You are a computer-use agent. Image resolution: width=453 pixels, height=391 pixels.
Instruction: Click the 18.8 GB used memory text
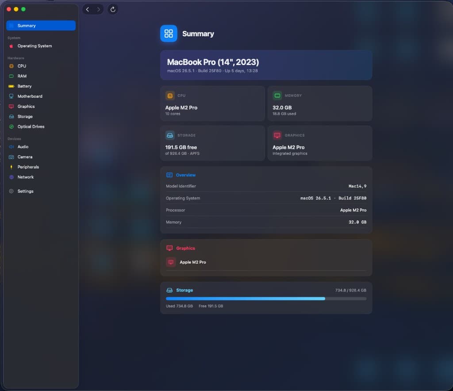[284, 114]
